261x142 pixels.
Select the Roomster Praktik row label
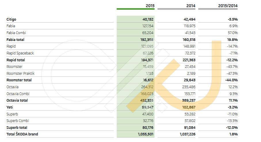click(20, 73)
